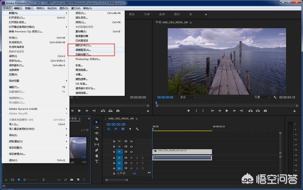Open Program monitor button editor plus

point(294,111)
